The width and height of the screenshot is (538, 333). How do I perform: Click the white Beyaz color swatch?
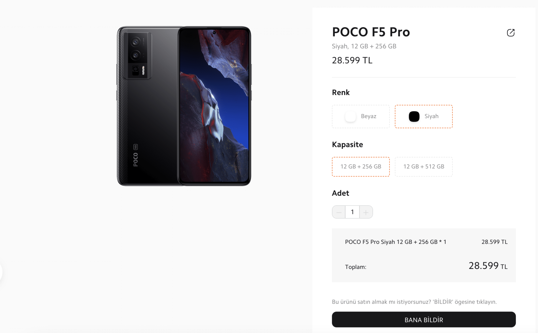[x=350, y=117]
